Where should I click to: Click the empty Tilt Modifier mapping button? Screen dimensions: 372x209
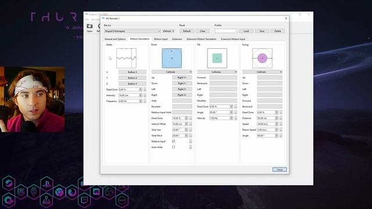click(x=223, y=100)
